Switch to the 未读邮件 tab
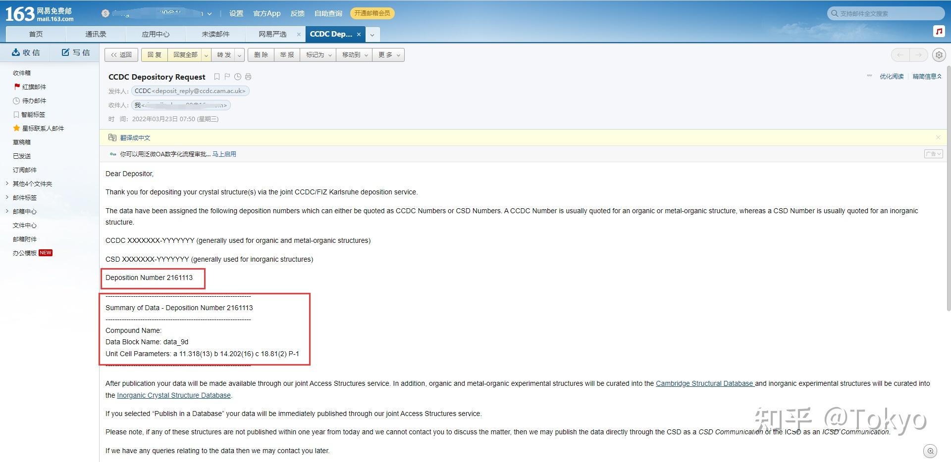 pyautogui.click(x=215, y=34)
